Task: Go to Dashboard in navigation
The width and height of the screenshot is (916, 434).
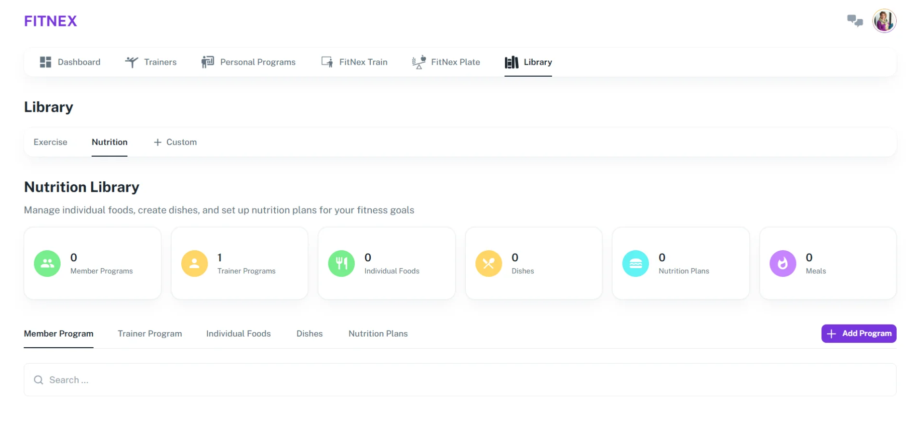Action: tap(70, 62)
